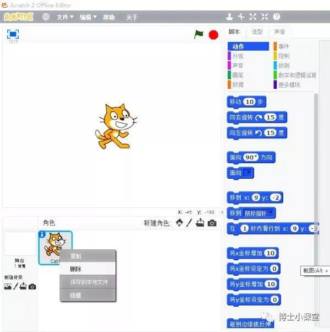
Task: Click the y value in 移到 x y block
Action: pyautogui.click(x=276, y=197)
